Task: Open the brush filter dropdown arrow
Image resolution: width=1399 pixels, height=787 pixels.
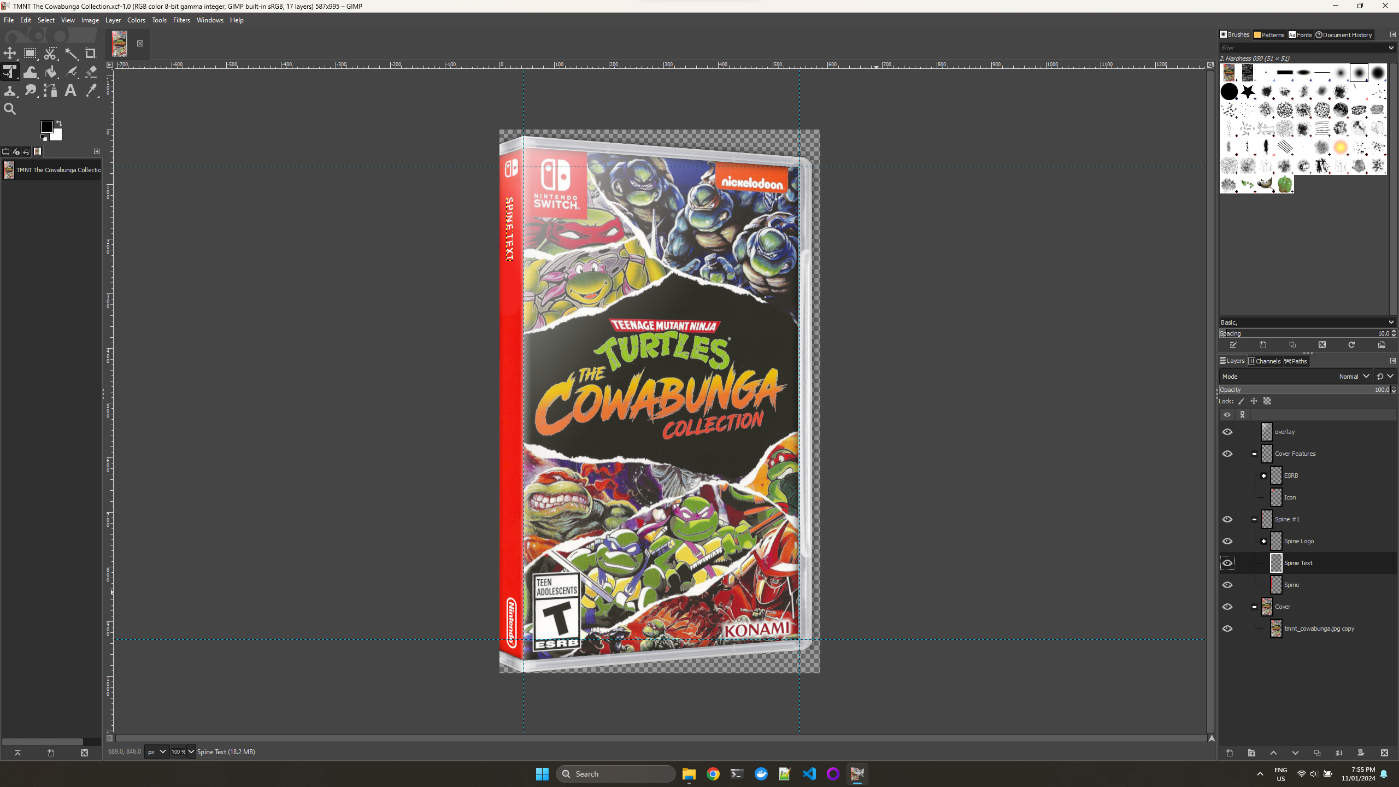Action: (1391, 48)
